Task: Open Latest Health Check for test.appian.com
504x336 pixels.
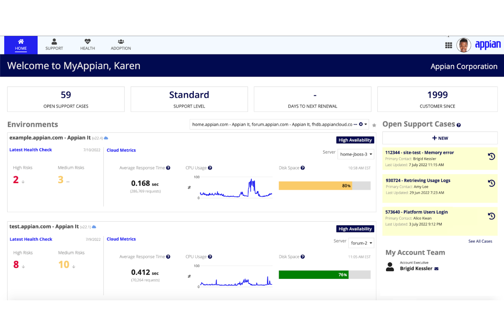Action: click(31, 239)
